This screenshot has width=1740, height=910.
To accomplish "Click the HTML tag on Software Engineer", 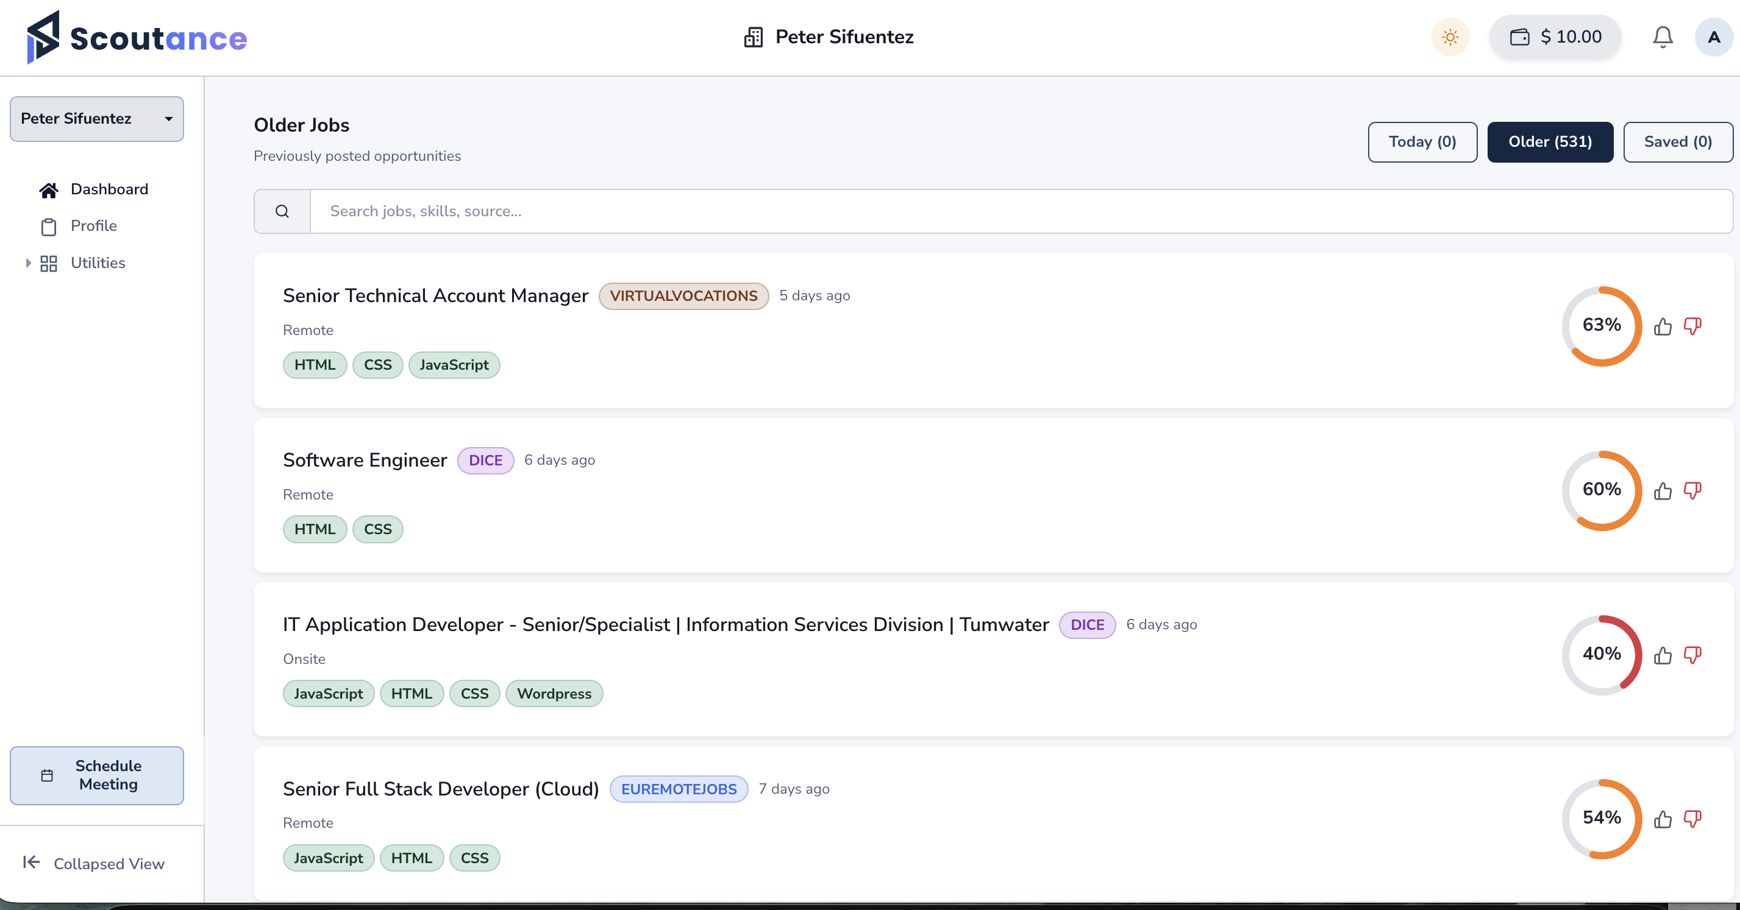I will 315,529.
